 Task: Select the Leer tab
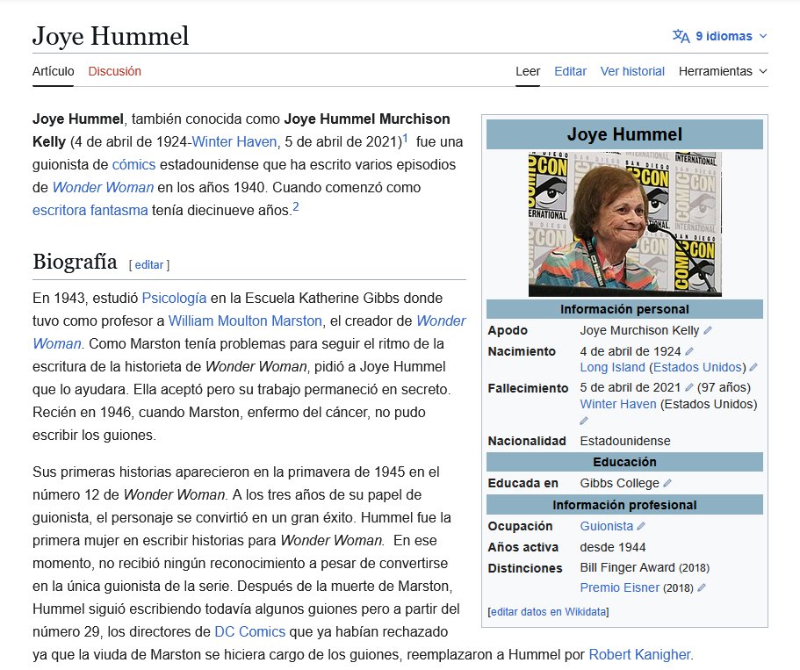(x=528, y=71)
